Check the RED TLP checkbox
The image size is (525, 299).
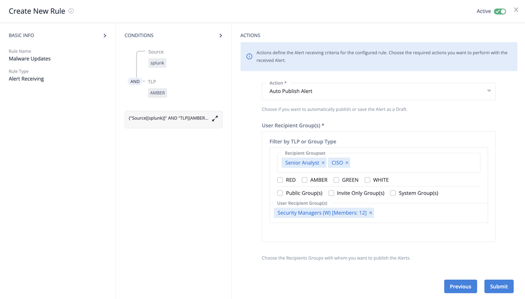click(280, 180)
